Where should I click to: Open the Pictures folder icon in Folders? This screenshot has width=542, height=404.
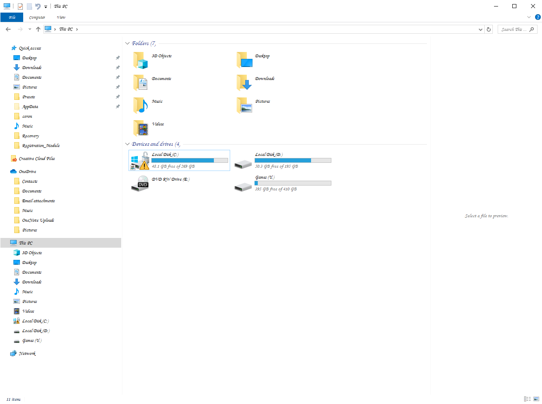coord(244,106)
